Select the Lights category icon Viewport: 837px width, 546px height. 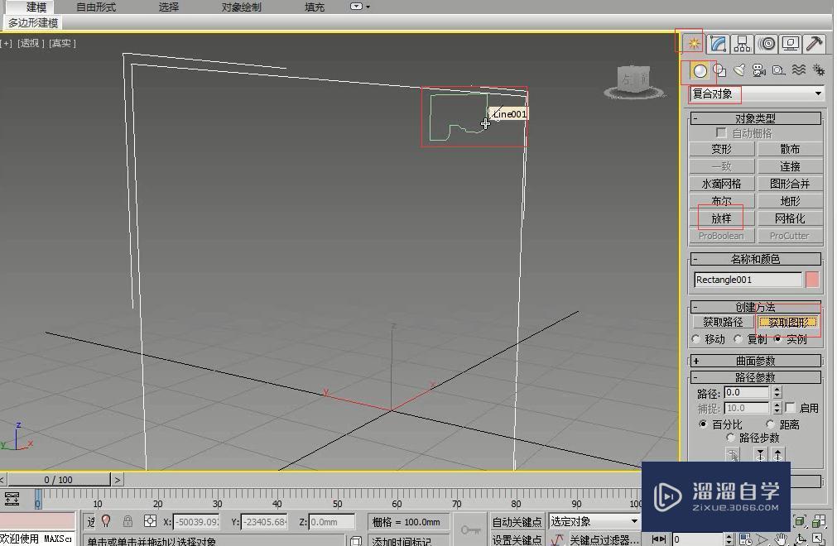click(x=739, y=70)
